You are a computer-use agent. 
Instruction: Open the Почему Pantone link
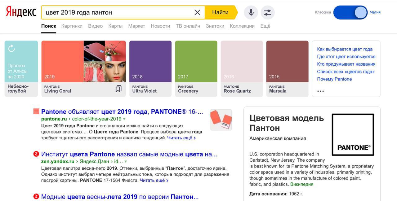[334, 79]
